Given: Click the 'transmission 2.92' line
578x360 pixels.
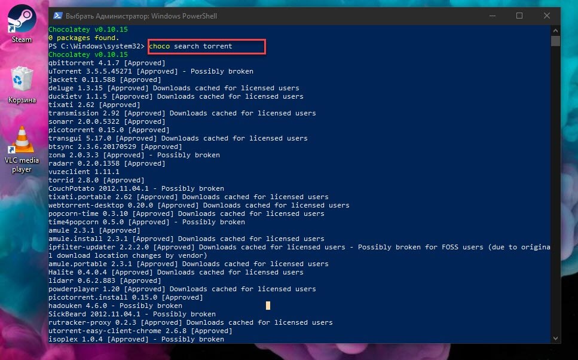Looking at the screenshot, I should click(x=182, y=113).
